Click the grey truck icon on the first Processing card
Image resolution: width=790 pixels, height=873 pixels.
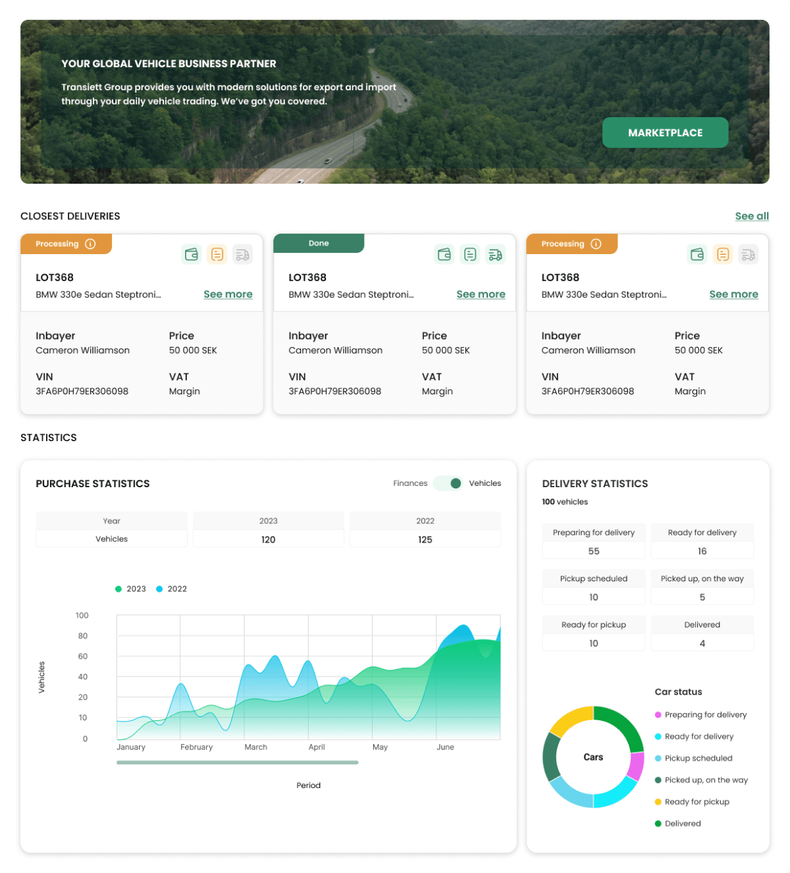[242, 254]
